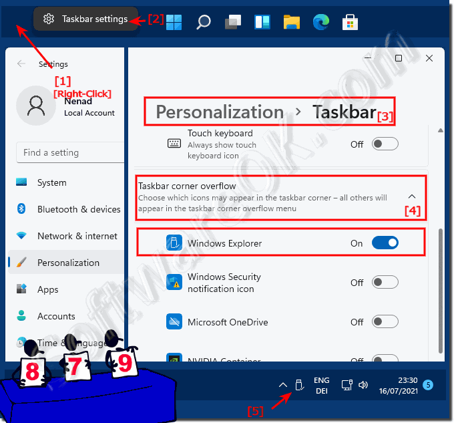Turn on the Touch keyboard toggle
The height and width of the screenshot is (423, 454).
pos(385,144)
